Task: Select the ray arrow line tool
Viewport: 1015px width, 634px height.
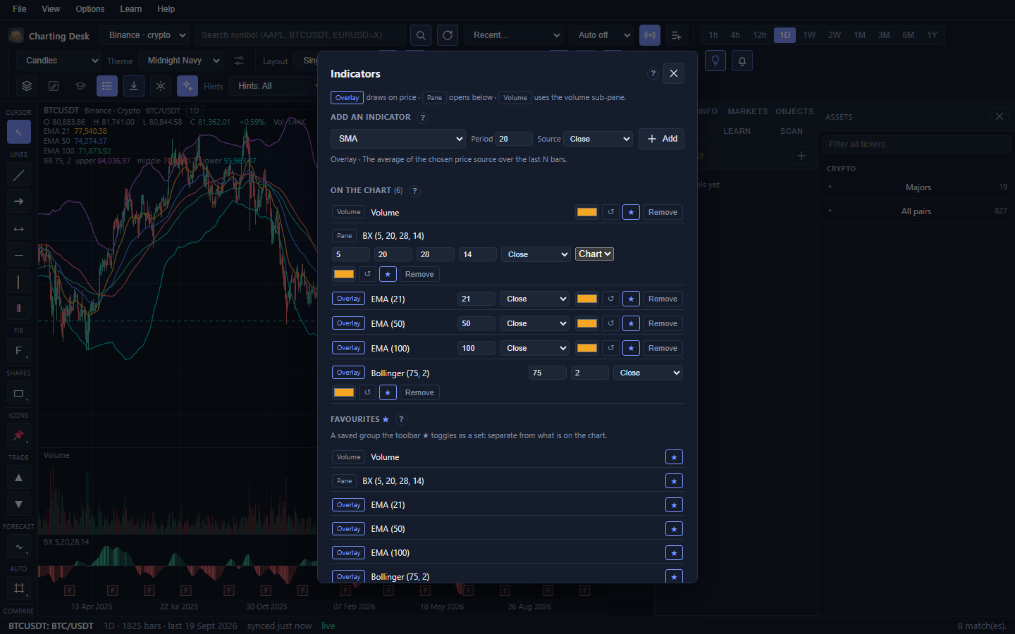Action: coord(19,201)
